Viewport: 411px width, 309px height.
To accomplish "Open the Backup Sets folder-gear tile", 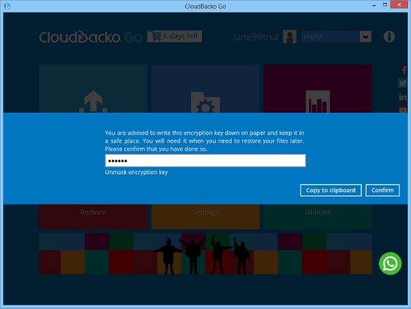I will tap(205, 89).
